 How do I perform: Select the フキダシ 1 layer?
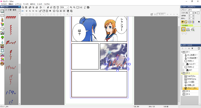(190, 61)
